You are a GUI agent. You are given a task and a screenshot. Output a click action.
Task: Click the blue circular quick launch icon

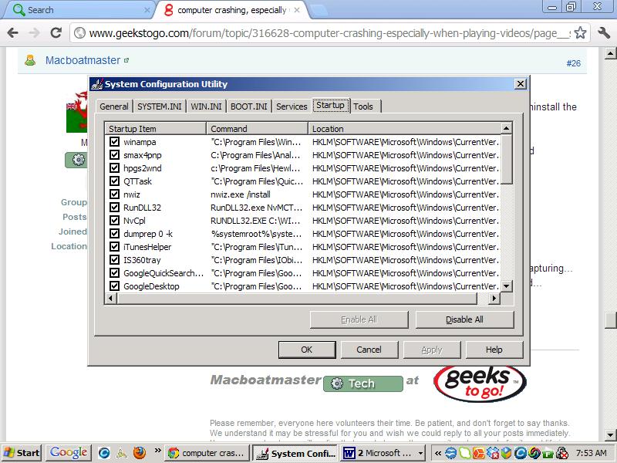coord(104,453)
